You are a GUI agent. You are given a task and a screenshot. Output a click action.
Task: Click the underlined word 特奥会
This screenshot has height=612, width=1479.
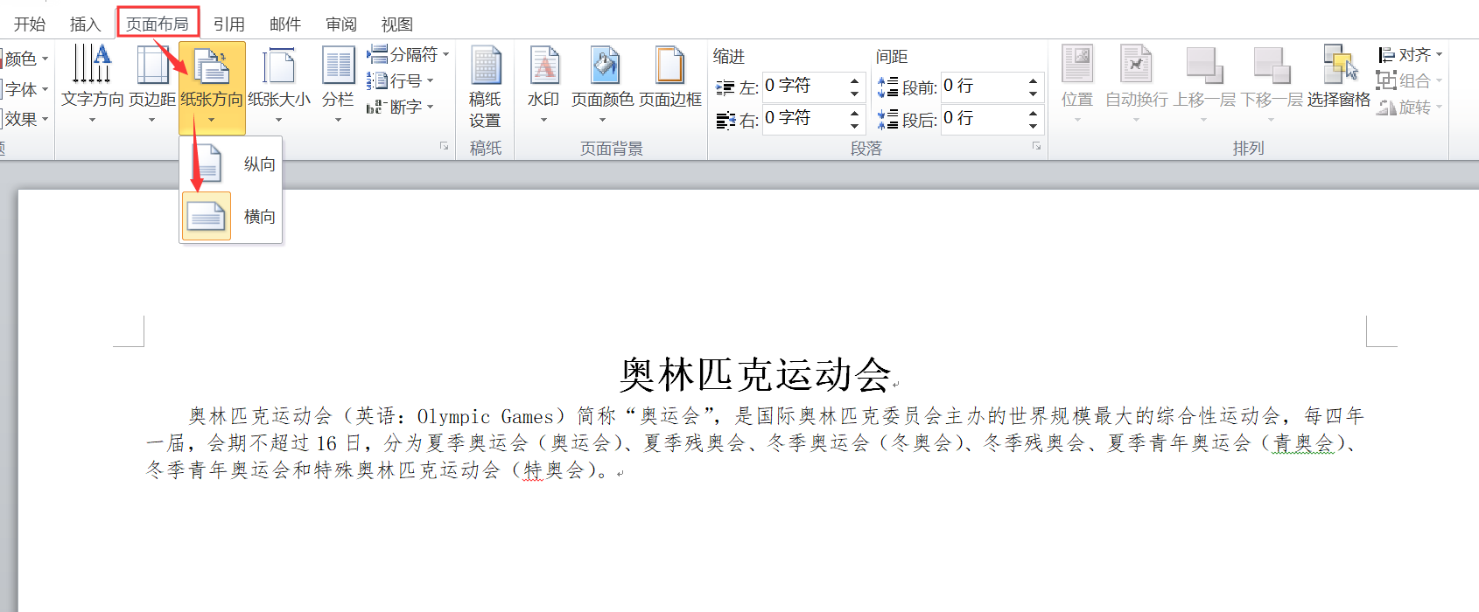coord(554,470)
